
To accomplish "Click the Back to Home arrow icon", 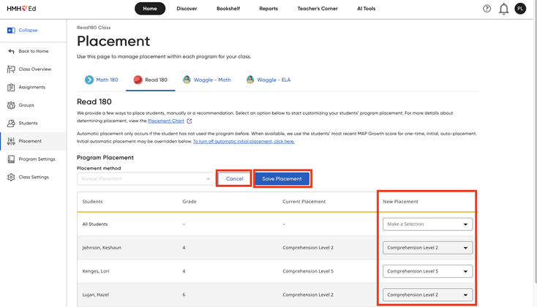I will point(11,51).
